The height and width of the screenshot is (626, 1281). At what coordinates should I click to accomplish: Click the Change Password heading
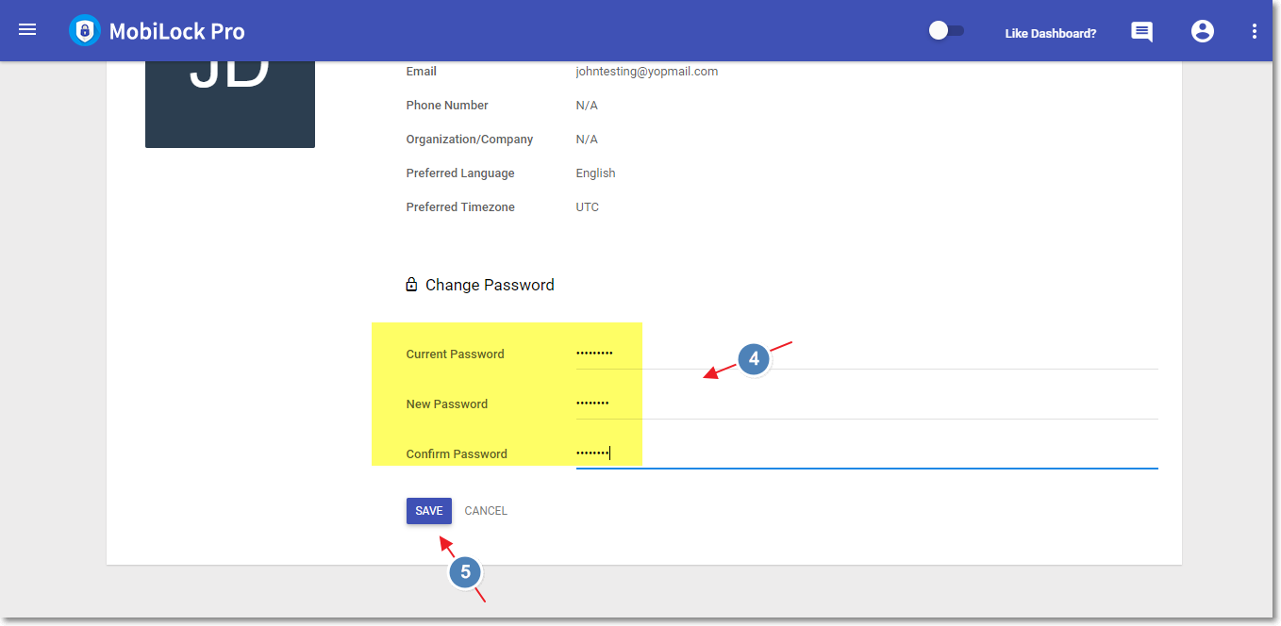click(x=490, y=285)
